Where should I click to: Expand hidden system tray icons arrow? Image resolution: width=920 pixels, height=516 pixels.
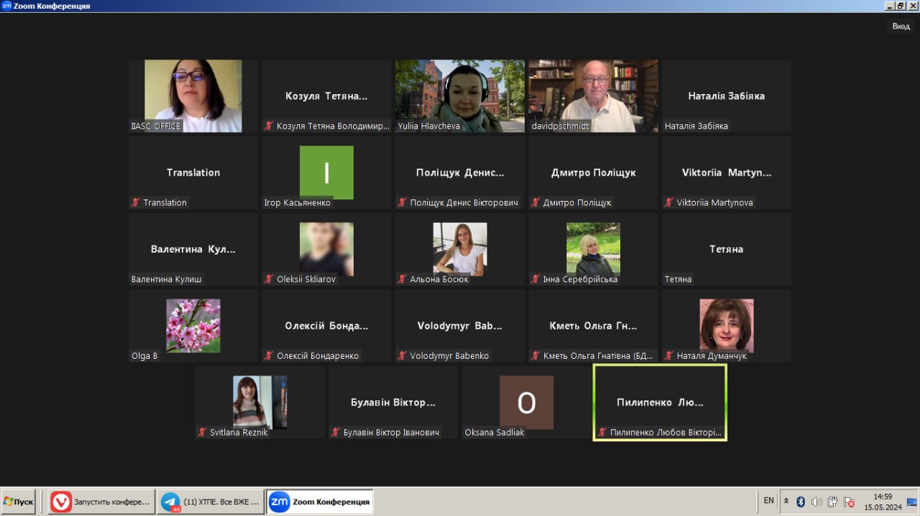pyautogui.click(x=786, y=502)
